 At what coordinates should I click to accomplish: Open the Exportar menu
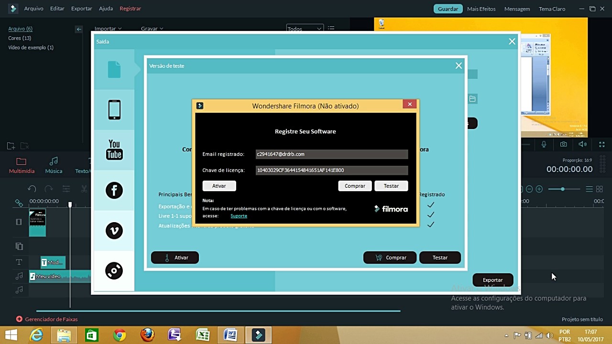(x=82, y=9)
